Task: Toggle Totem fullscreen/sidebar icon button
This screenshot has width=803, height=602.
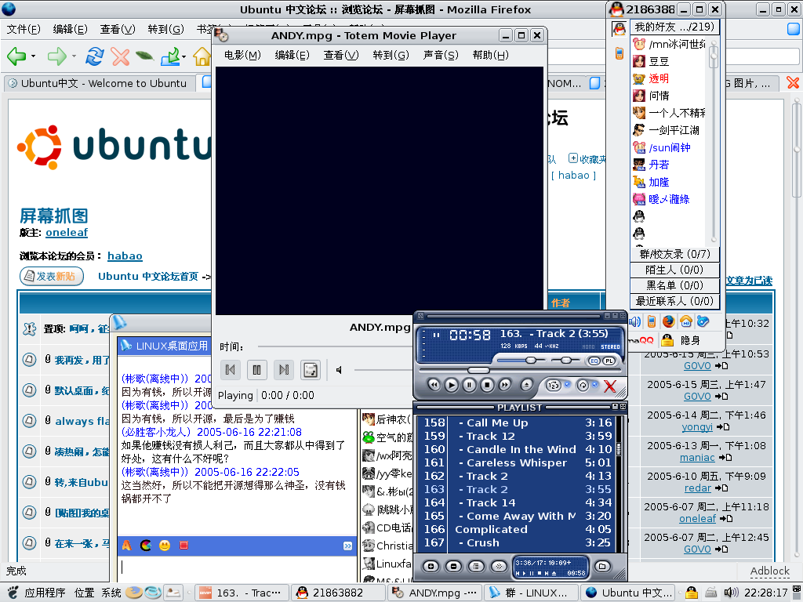Action: coord(311,370)
